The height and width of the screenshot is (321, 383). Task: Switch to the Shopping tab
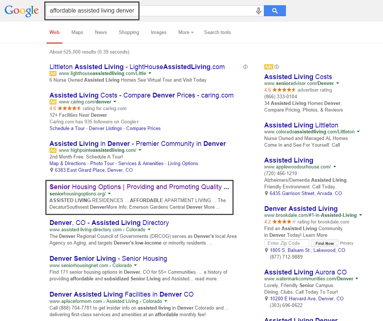[x=129, y=32]
